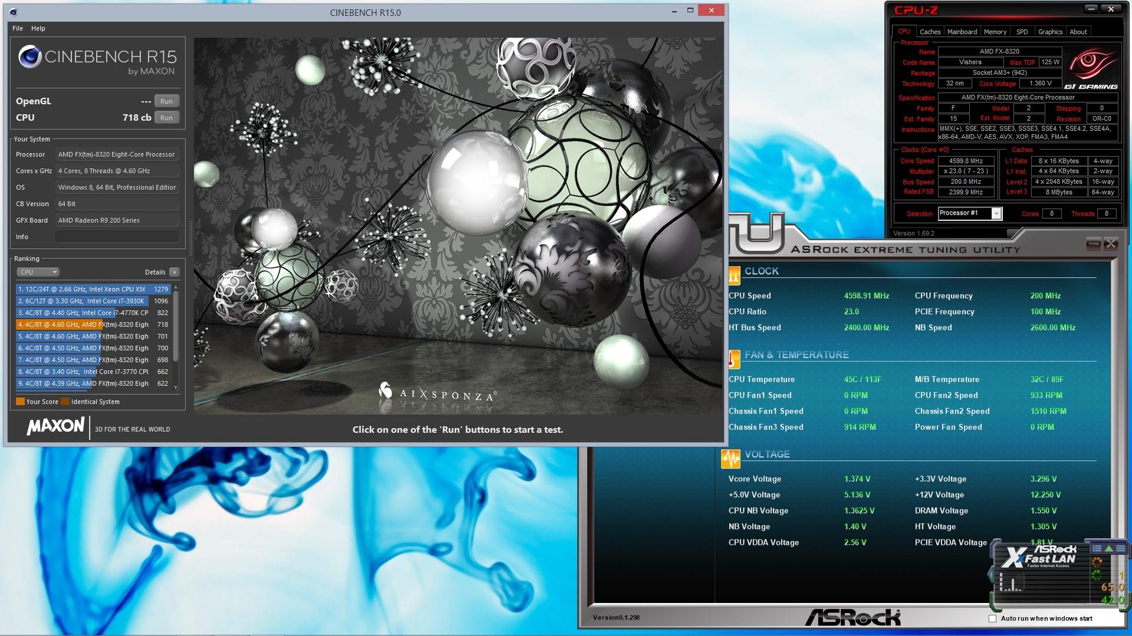Select ranking entry 2 Core i7-3930K
The width and height of the screenshot is (1132, 636).
93,301
